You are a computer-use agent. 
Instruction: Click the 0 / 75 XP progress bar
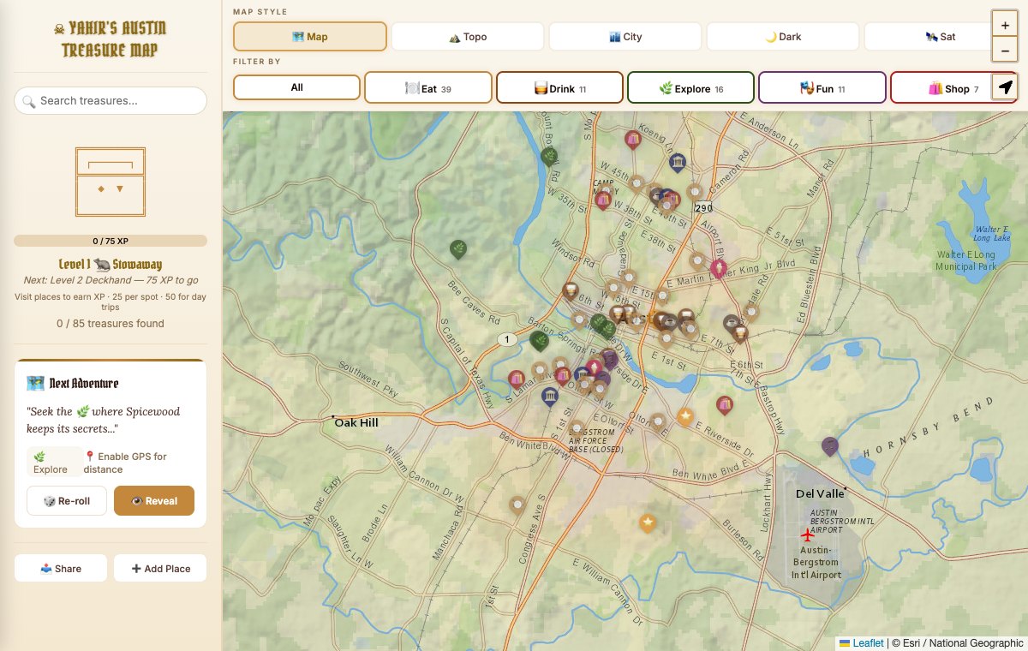tap(111, 241)
